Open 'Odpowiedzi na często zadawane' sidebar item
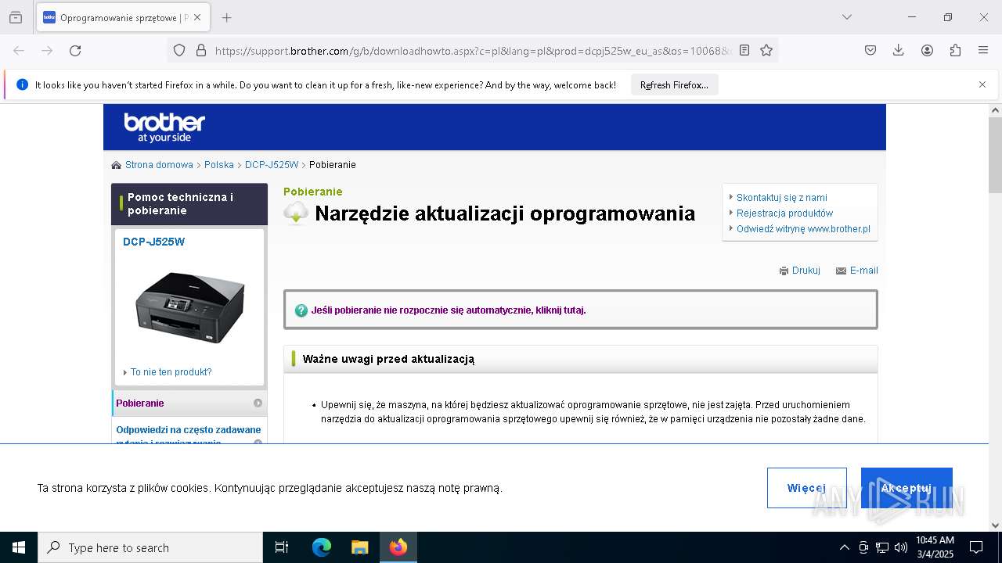1002x563 pixels. 189,430
